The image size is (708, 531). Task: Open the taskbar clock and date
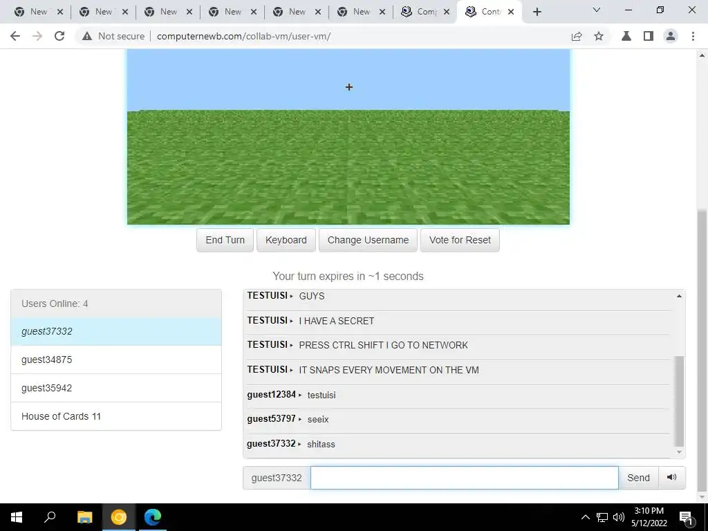point(649,517)
